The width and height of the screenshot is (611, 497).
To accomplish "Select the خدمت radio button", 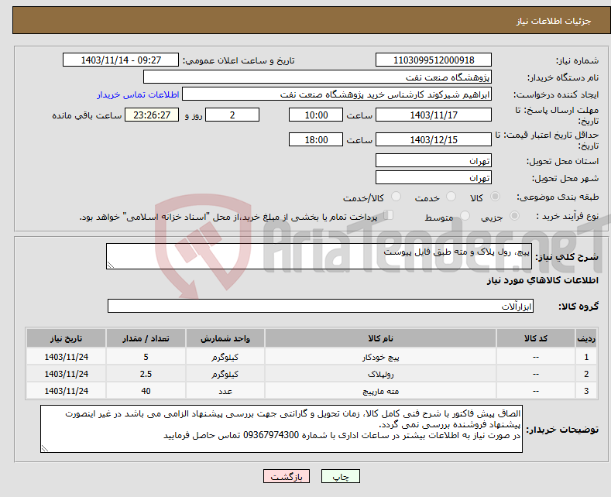I will click(451, 197).
